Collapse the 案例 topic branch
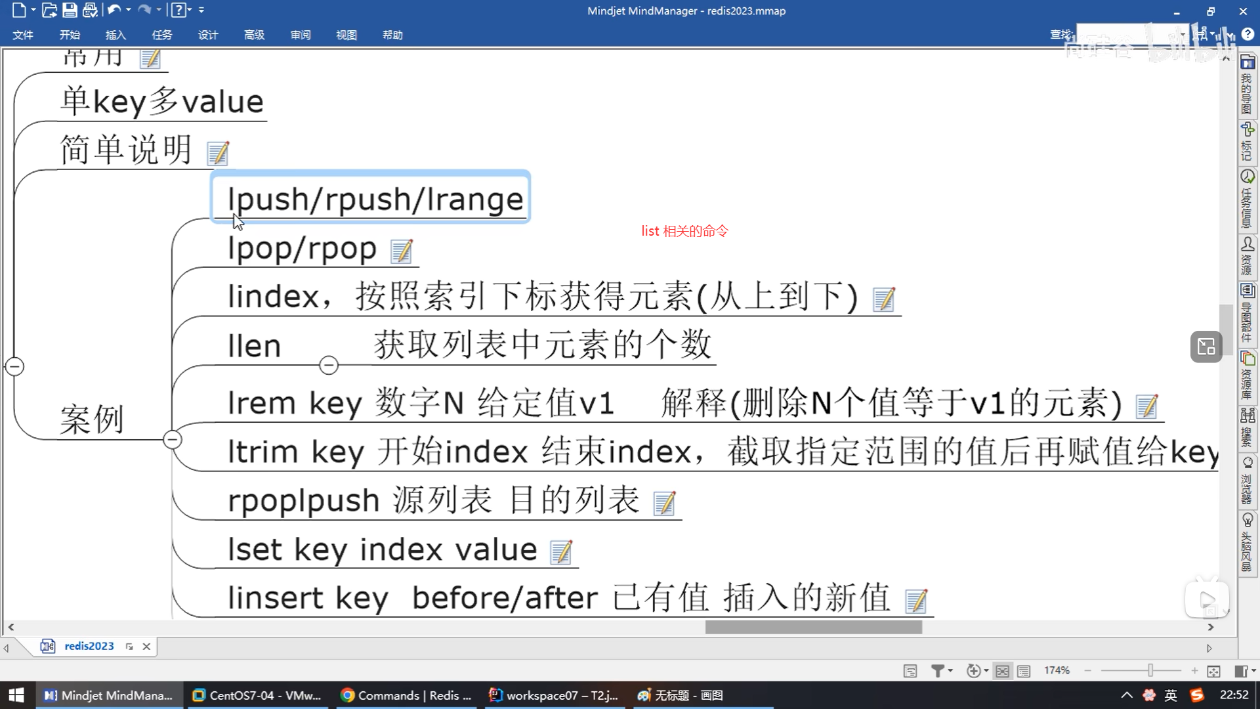The image size is (1260, 709). 173,439
